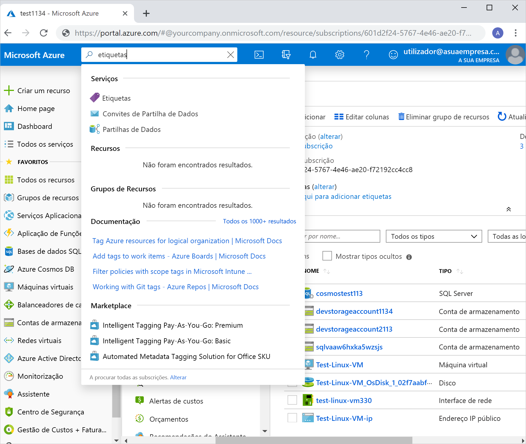Select checkbox for test-linux-vm330 row

click(x=292, y=400)
